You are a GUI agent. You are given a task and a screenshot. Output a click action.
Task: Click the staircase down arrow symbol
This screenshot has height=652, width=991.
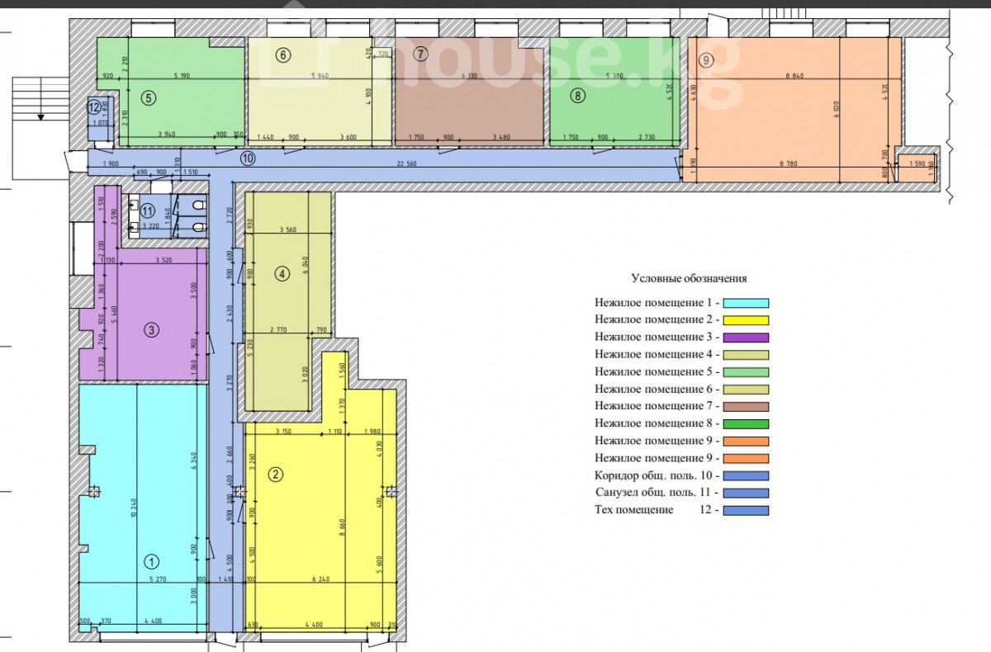coord(39,117)
